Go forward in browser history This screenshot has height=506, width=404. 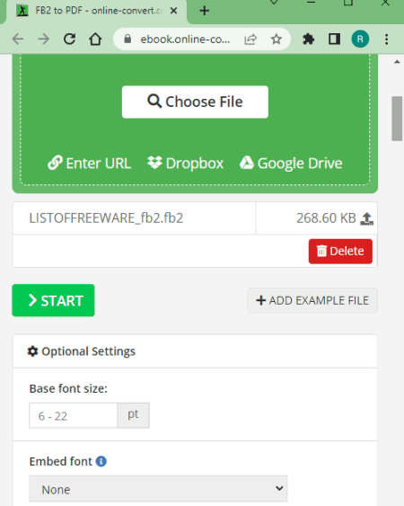coord(43,40)
